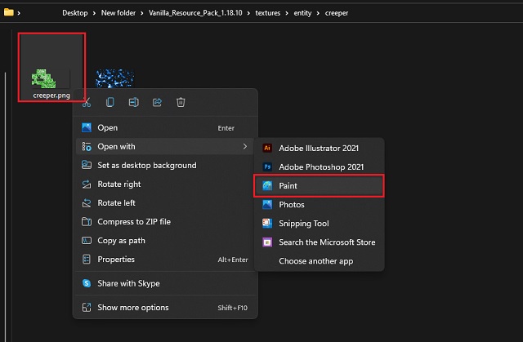
Task: Click the Rename icon in context menu
Action: pos(133,102)
